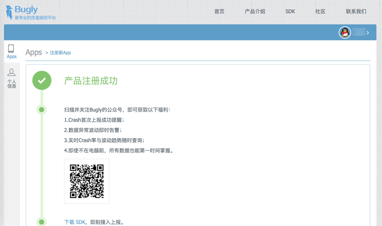
Task: Open the 首页 home menu item
Action: [219, 11]
